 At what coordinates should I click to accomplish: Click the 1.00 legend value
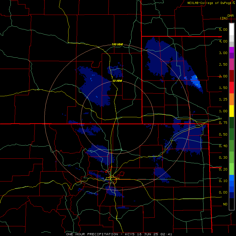[223, 111]
